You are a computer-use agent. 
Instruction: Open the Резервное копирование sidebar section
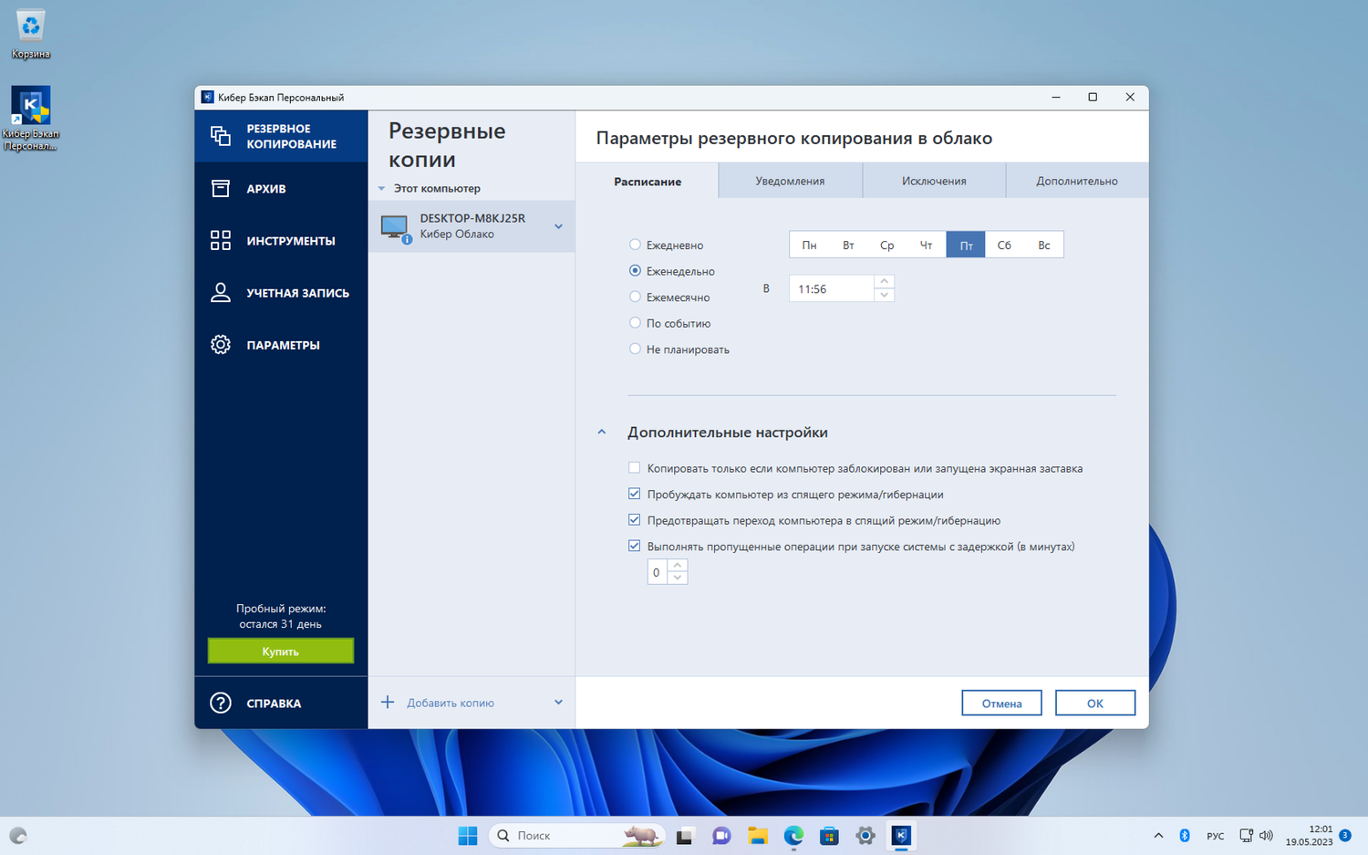pyautogui.click(x=281, y=136)
